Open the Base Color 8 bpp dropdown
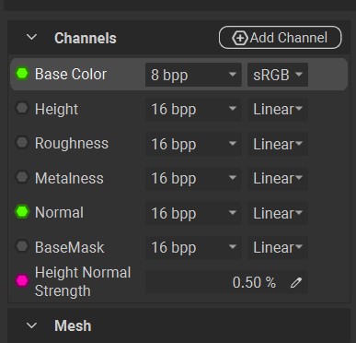The height and width of the screenshot is (343, 356). tap(193, 75)
